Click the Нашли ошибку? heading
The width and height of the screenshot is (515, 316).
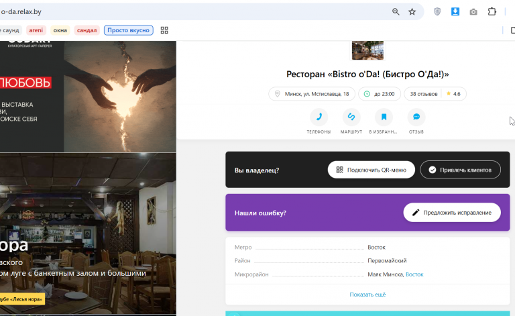click(260, 213)
